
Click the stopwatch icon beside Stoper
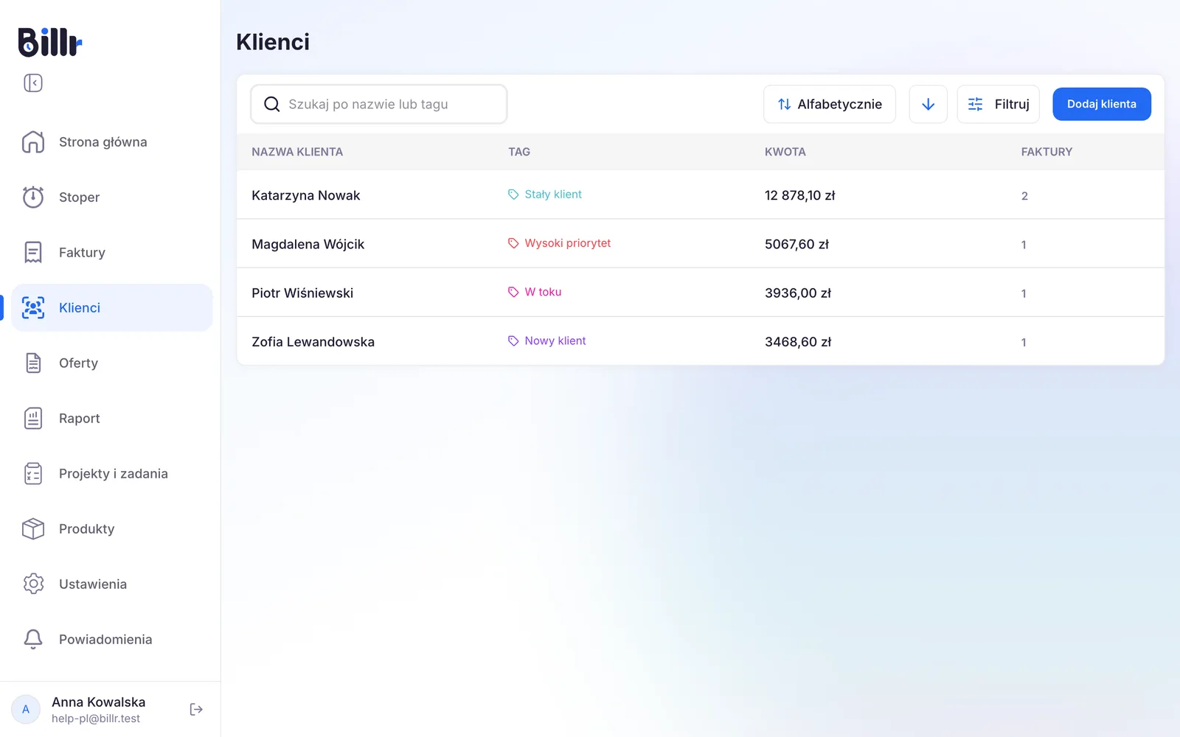(33, 197)
